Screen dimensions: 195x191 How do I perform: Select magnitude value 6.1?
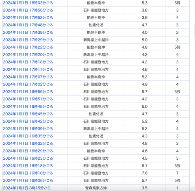click(145, 166)
